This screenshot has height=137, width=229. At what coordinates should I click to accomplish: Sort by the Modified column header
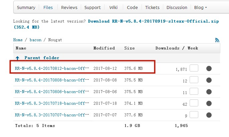[x=104, y=48]
